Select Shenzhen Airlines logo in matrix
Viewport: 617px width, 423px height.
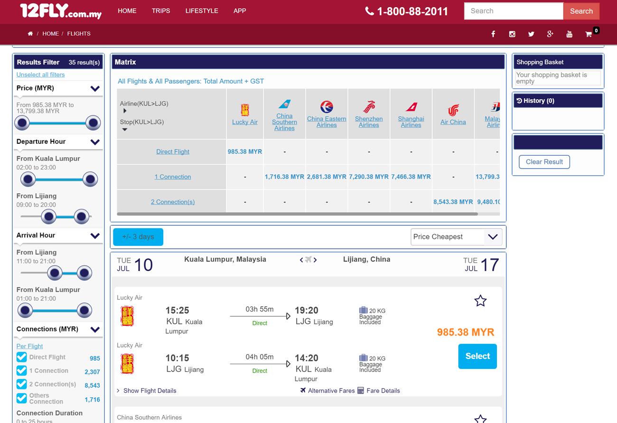(369, 107)
